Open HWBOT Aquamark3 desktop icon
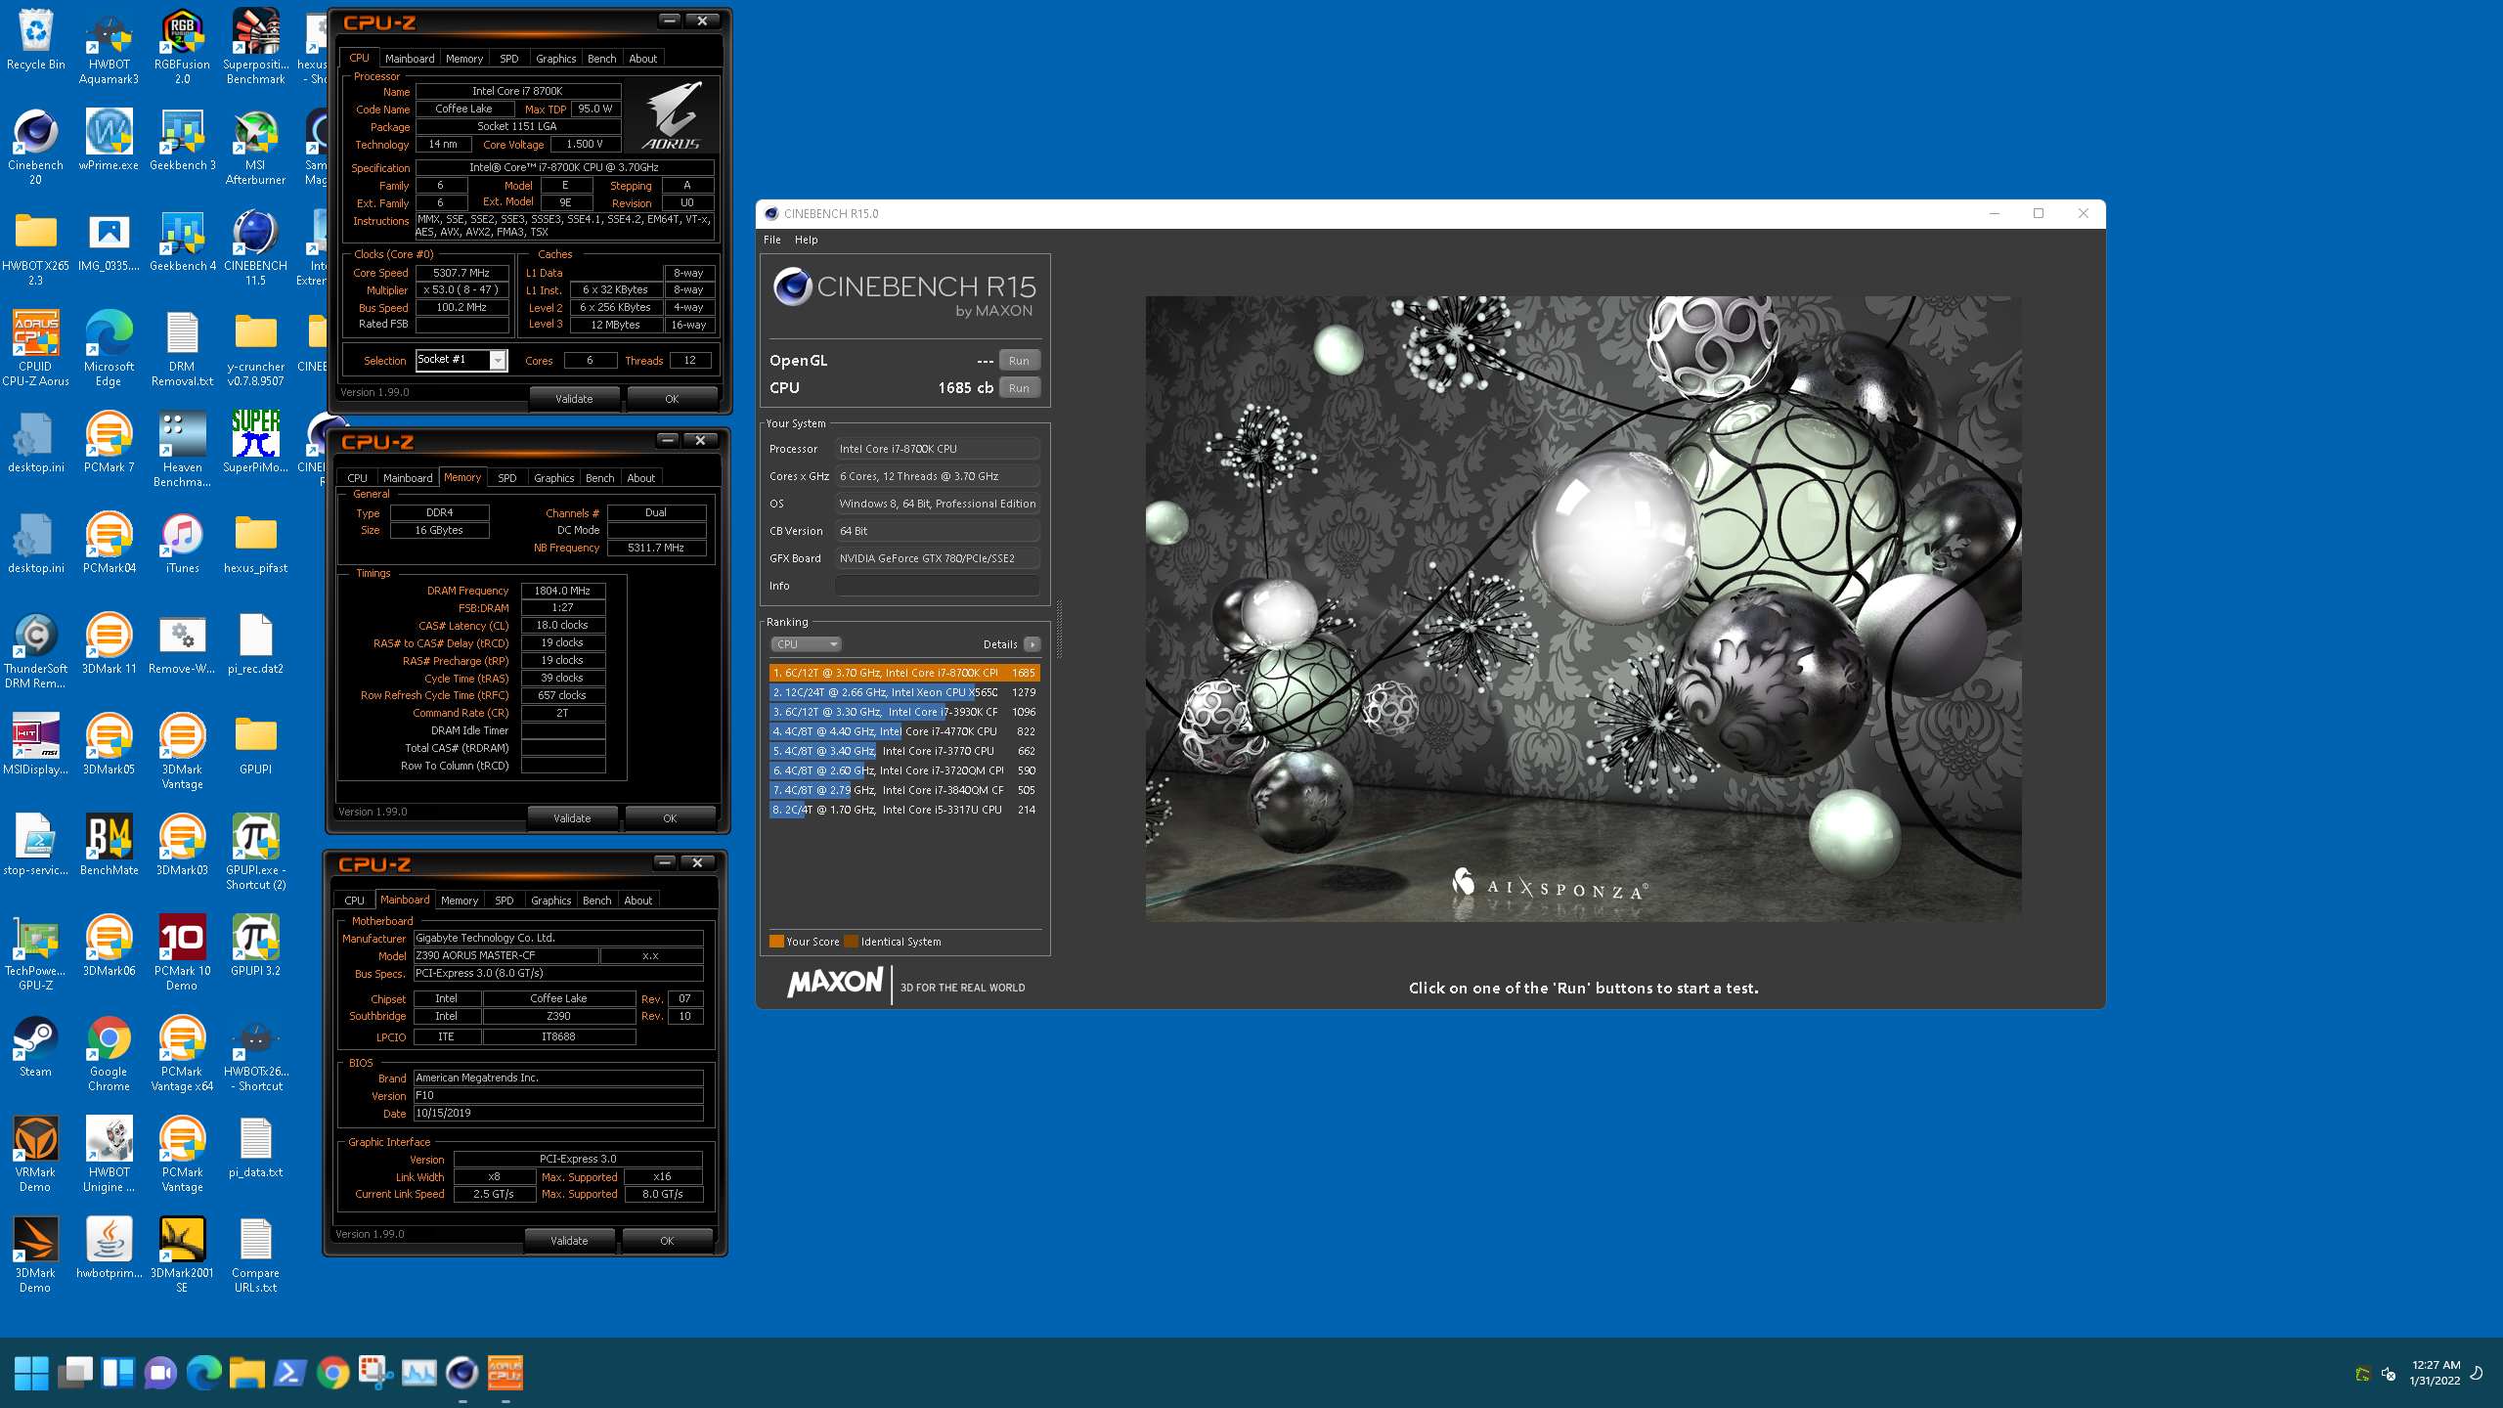This screenshot has width=2503, height=1408. [x=109, y=47]
